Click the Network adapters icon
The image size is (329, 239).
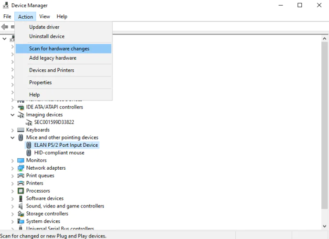(x=21, y=168)
